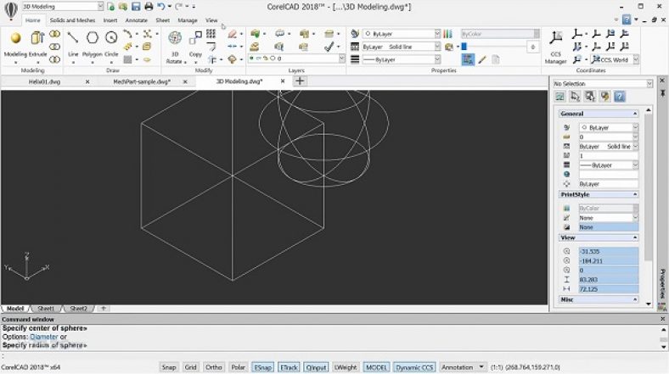
Task: Click the Help icon in ribbon top right
Action: [x=626, y=20]
